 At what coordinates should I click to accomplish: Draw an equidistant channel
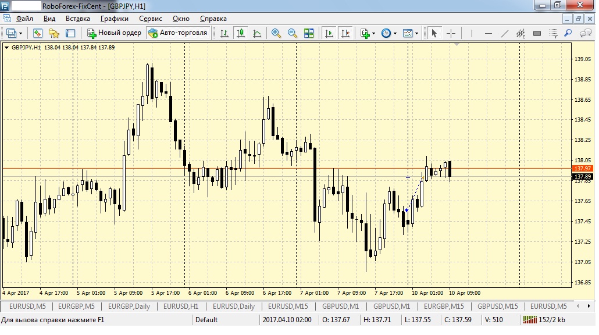coord(520,33)
